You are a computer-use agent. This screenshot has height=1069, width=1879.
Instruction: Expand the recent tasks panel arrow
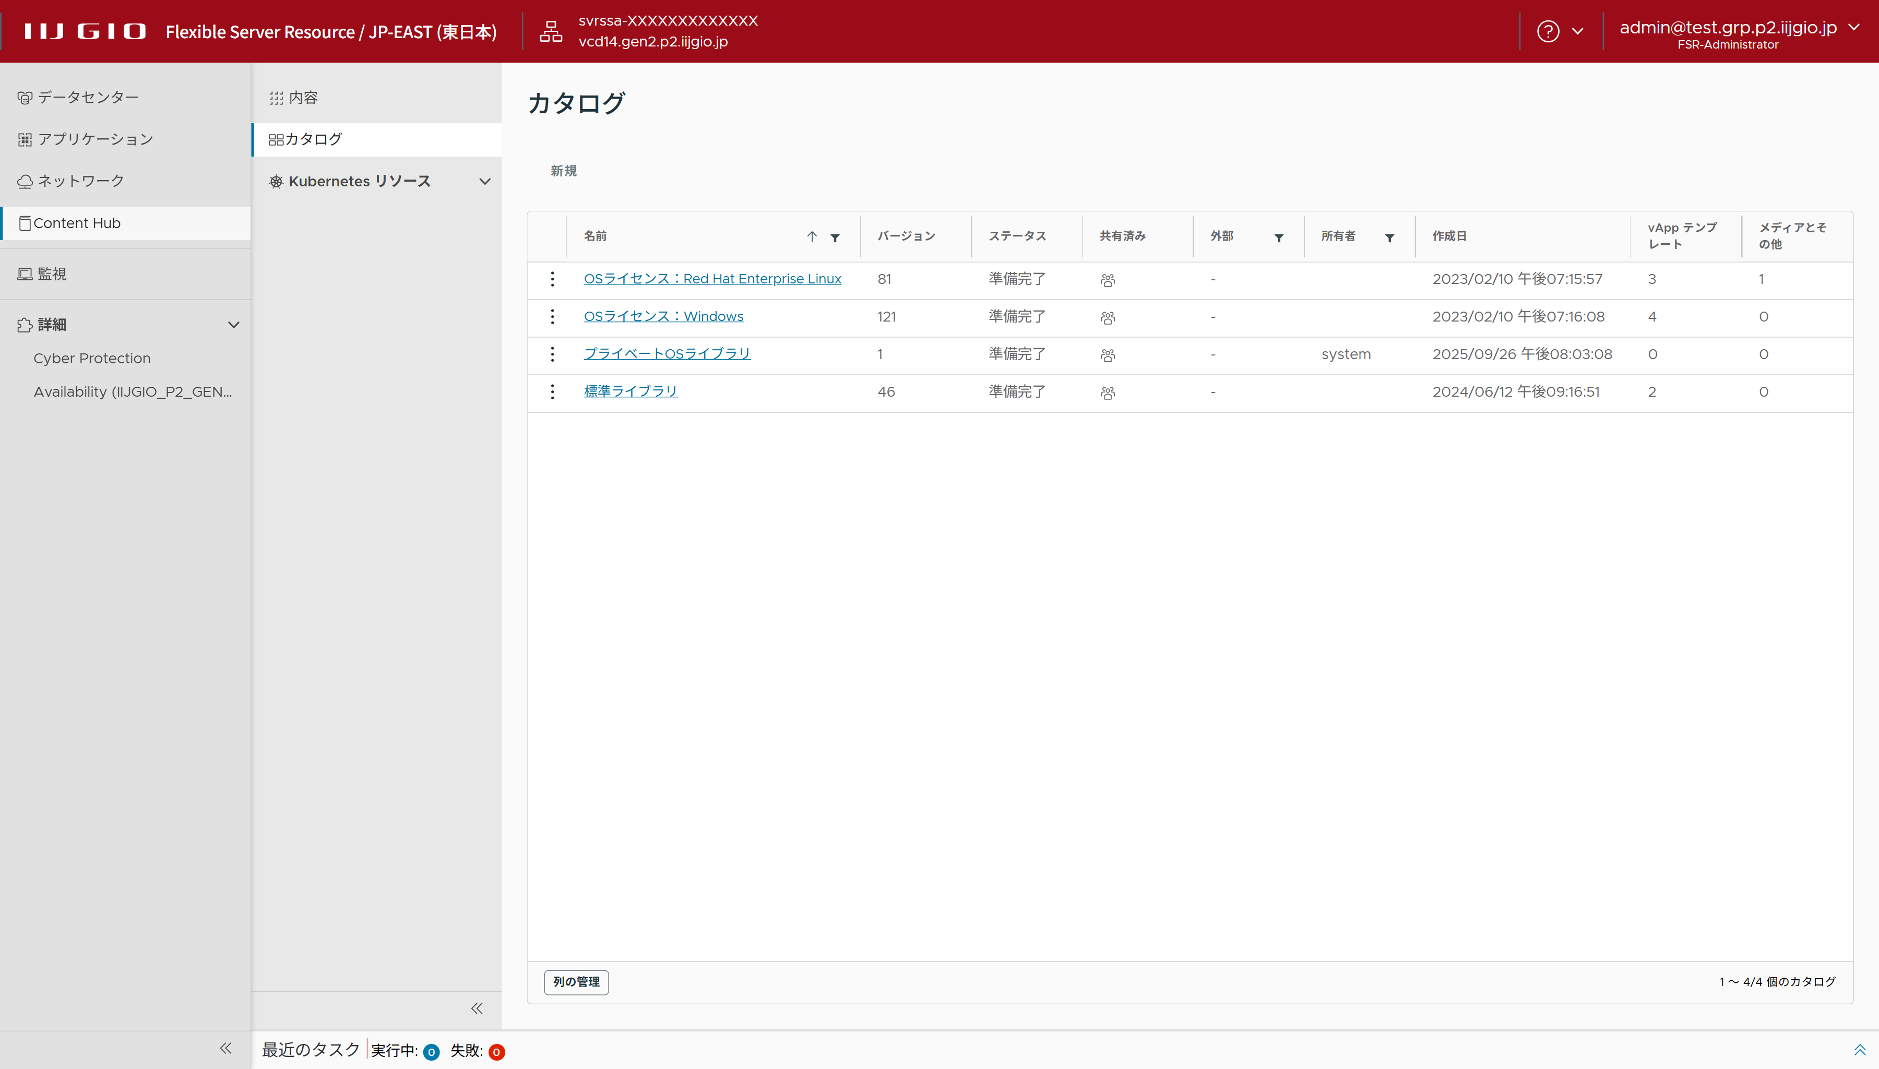[1859, 1050]
